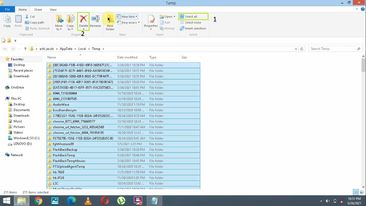Open the address bar history dropdown
The height and width of the screenshot is (206, 366).
(296, 49)
